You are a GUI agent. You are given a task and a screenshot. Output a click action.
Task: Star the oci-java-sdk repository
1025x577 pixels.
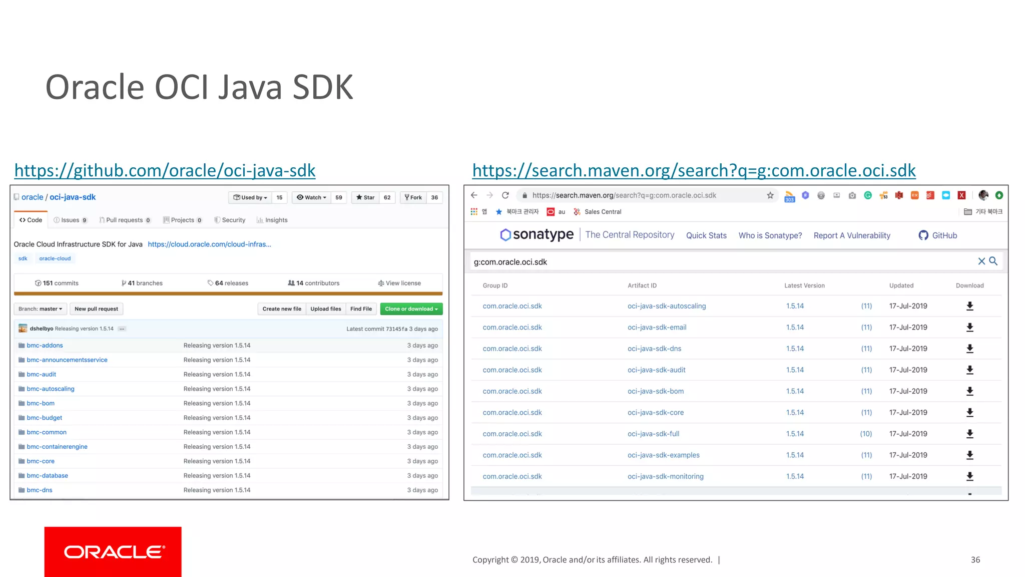point(365,197)
